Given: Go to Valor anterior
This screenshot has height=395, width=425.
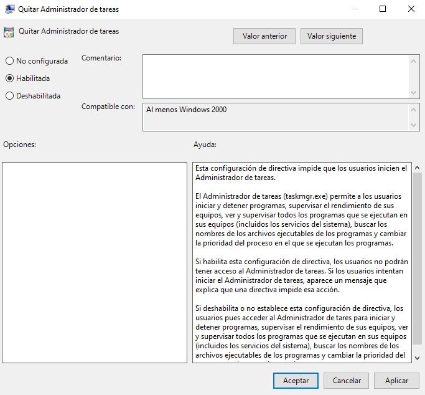Looking at the screenshot, I should (x=264, y=36).
